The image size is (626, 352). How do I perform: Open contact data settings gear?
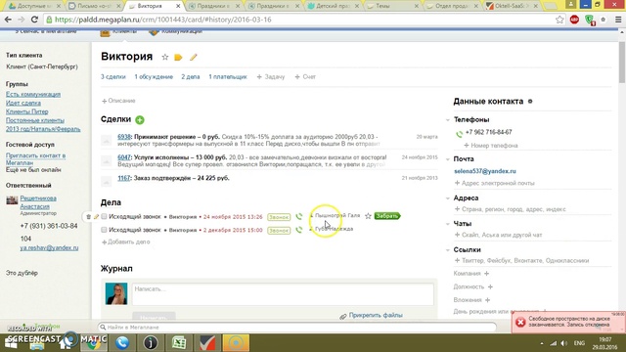(x=530, y=102)
